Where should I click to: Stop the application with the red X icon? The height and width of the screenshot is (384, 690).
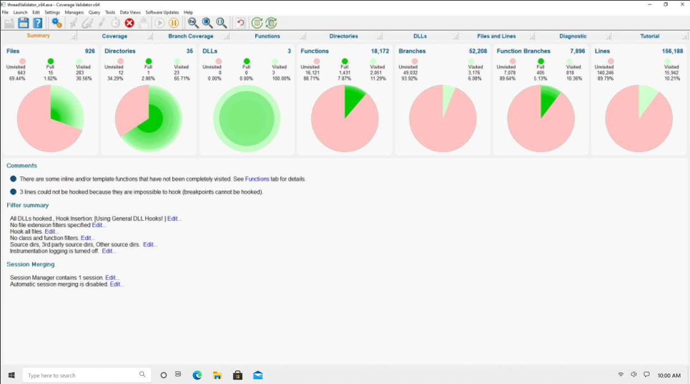coord(130,23)
